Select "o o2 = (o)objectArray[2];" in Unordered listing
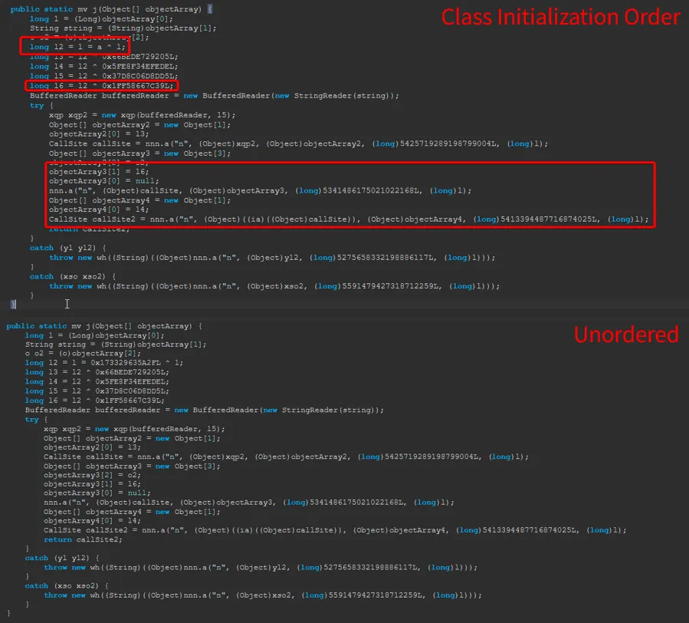This screenshot has width=689, height=623. 83,354
